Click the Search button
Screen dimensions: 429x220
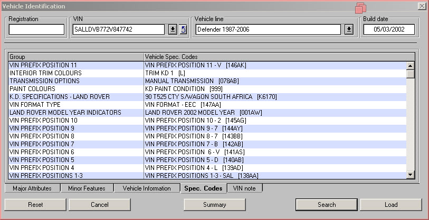click(x=327, y=205)
